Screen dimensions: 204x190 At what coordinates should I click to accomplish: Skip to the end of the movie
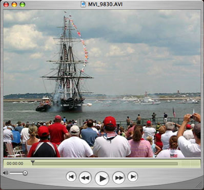click(x=133, y=177)
